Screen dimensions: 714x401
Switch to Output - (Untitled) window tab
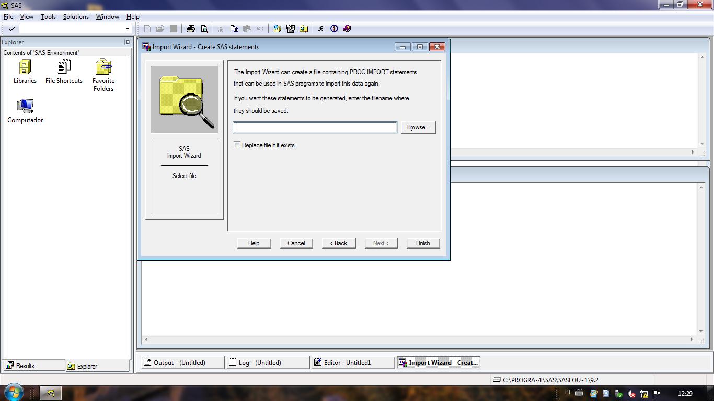pyautogui.click(x=182, y=362)
